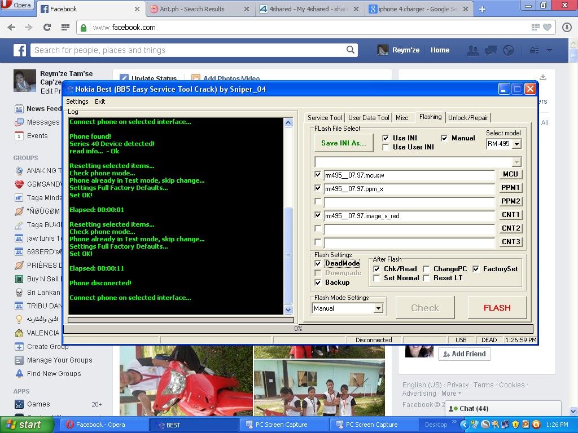Viewport: 578px width, 433px height.
Task: Switch to the Unlock/Repair tab
Action: 468,117
